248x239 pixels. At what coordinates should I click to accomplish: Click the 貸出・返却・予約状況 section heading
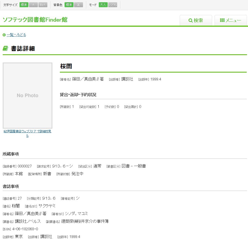pos(78,95)
